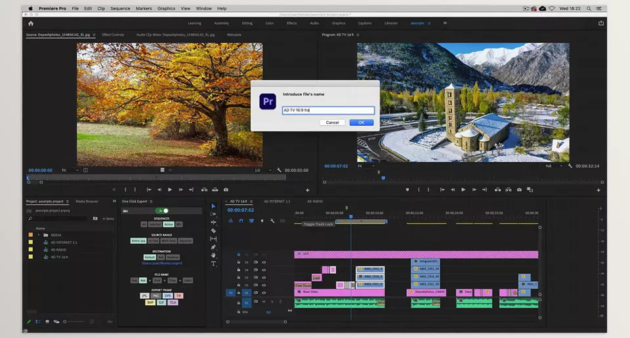Open the Graphics menu in menu bar

pos(166,9)
